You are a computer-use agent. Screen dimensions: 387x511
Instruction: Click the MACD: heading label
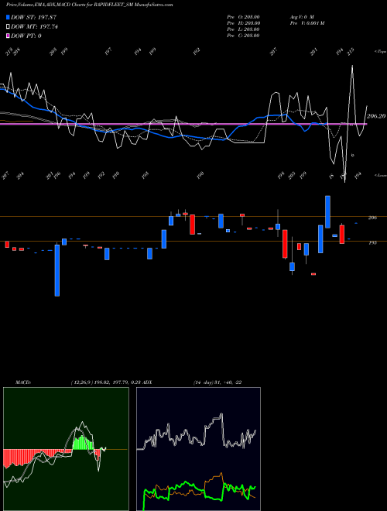point(23,382)
